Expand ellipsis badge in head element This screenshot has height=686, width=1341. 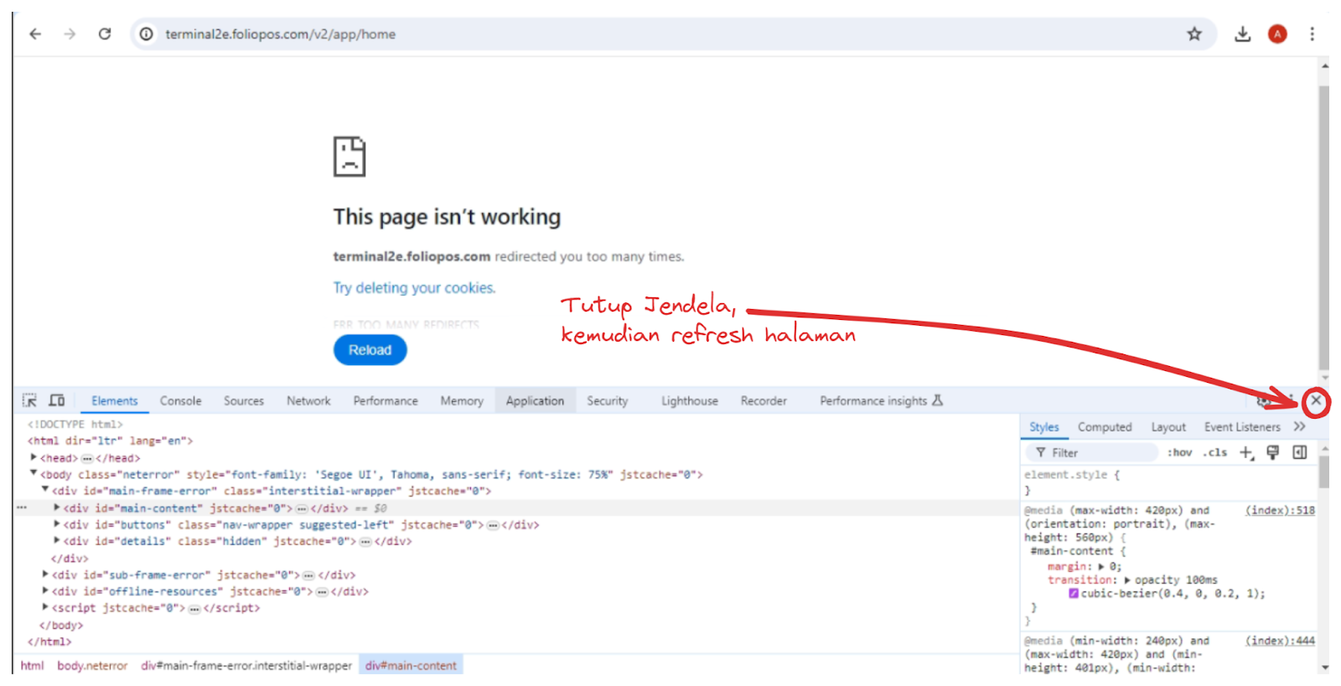(87, 458)
